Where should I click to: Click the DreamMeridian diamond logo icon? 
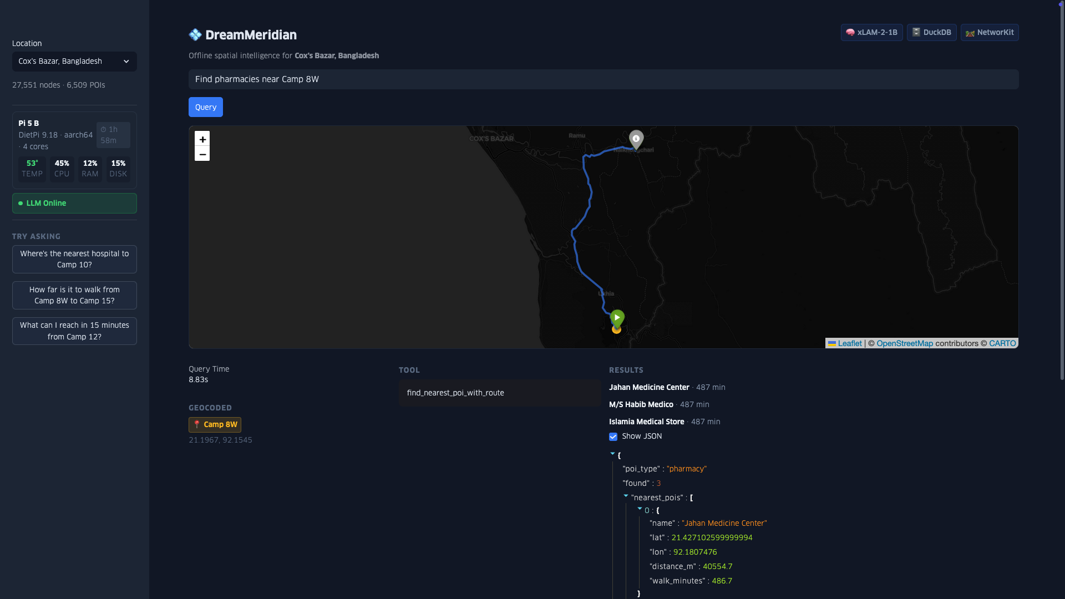click(x=195, y=35)
